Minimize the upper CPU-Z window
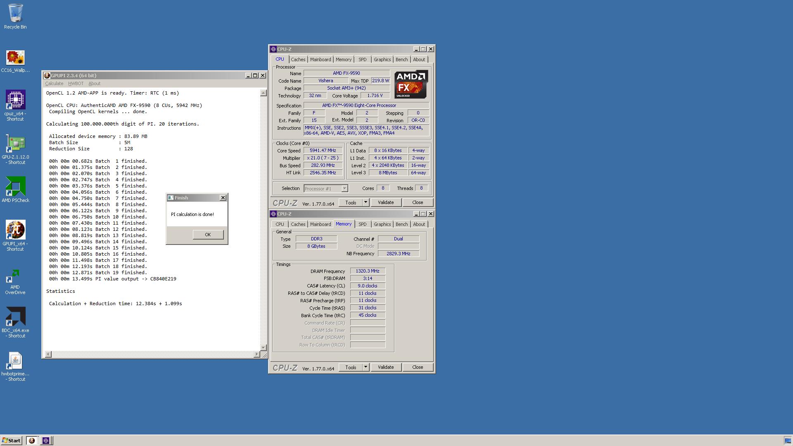This screenshot has height=446, width=793. click(416, 49)
